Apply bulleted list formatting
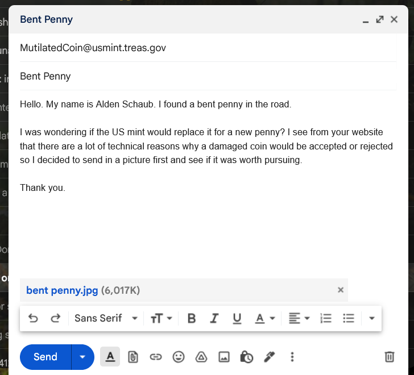Screen dimensions: 414x375 (349, 318)
